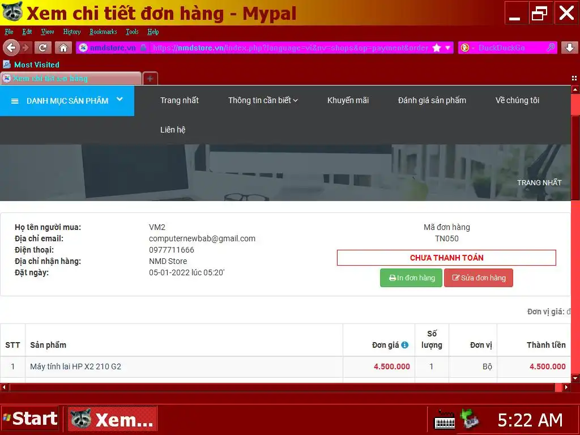Open URL history dropdown arrow
The image size is (580, 435).
(x=448, y=48)
